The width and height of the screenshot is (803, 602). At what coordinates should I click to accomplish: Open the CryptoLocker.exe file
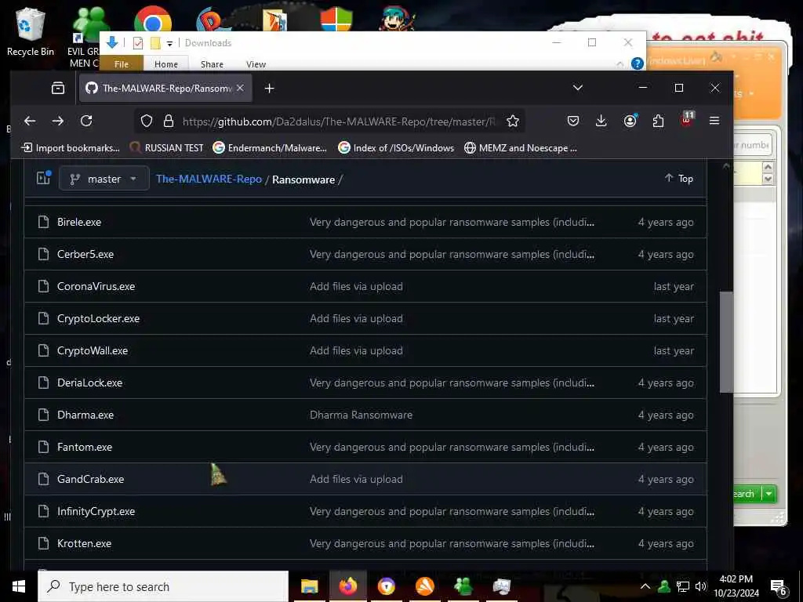(98, 318)
